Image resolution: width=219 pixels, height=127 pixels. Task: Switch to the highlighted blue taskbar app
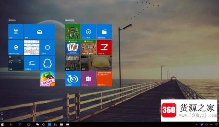[x=49, y=125]
